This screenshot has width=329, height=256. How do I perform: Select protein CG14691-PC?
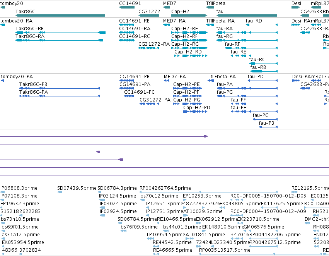(129, 96)
